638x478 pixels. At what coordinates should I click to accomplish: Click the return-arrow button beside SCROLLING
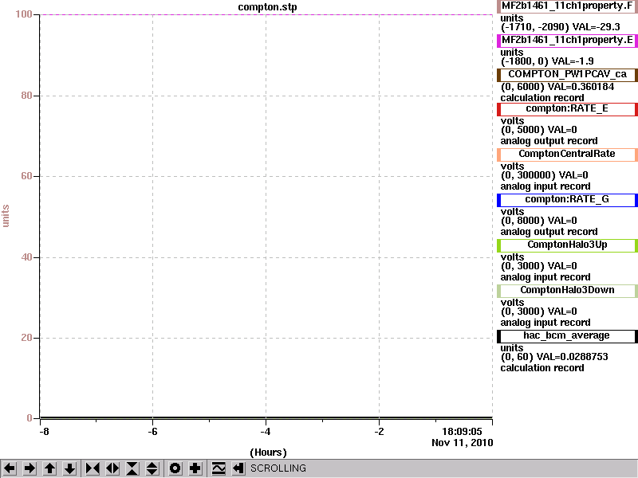coord(238,468)
